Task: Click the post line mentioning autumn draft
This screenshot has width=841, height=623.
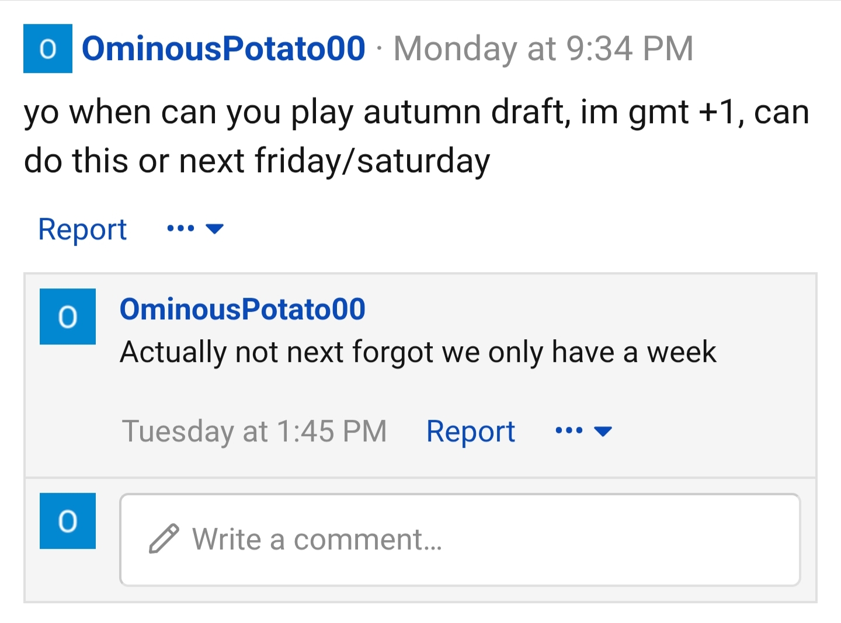Action: pyautogui.click(x=416, y=112)
